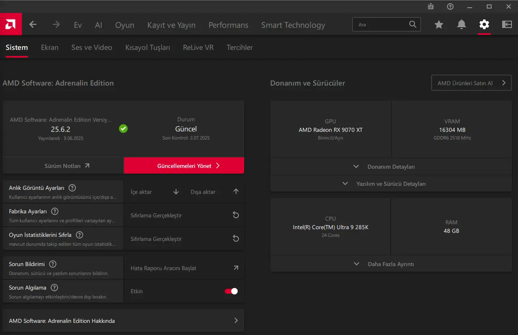Open notifications bell icon
Screen dimensions: 518x335
[462, 25]
